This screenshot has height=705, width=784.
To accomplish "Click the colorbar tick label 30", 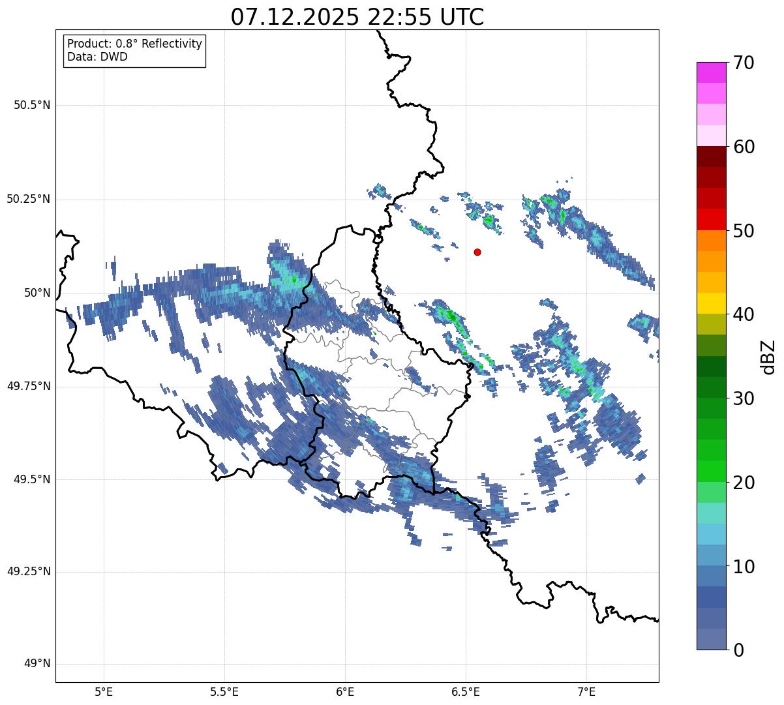I will (744, 398).
